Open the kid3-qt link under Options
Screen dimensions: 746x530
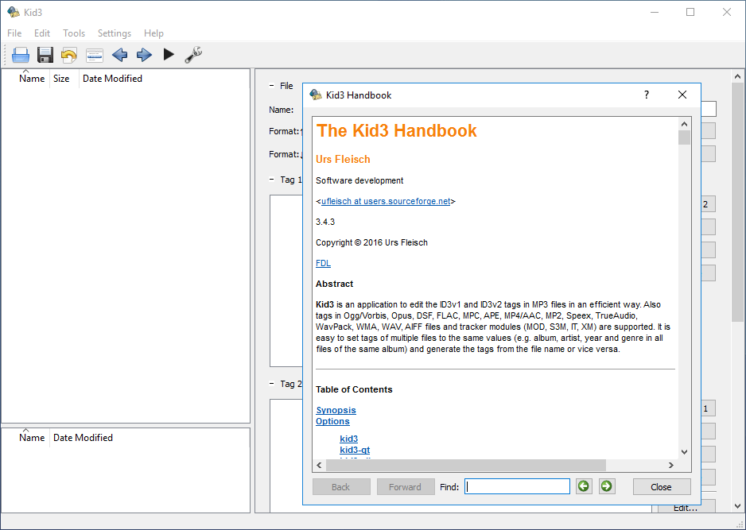coord(355,450)
